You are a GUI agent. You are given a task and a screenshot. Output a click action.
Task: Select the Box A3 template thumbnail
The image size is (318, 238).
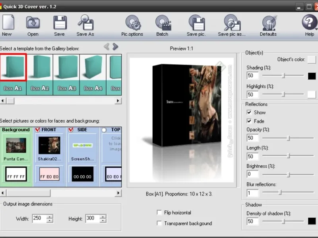pos(66,74)
